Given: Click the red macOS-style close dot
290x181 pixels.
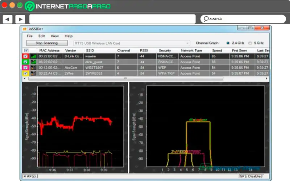Looking at the screenshot, I should pyautogui.click(x=4, y=5).
